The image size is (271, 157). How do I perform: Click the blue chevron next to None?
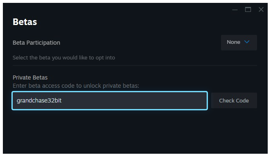click(x=247, y=42)
